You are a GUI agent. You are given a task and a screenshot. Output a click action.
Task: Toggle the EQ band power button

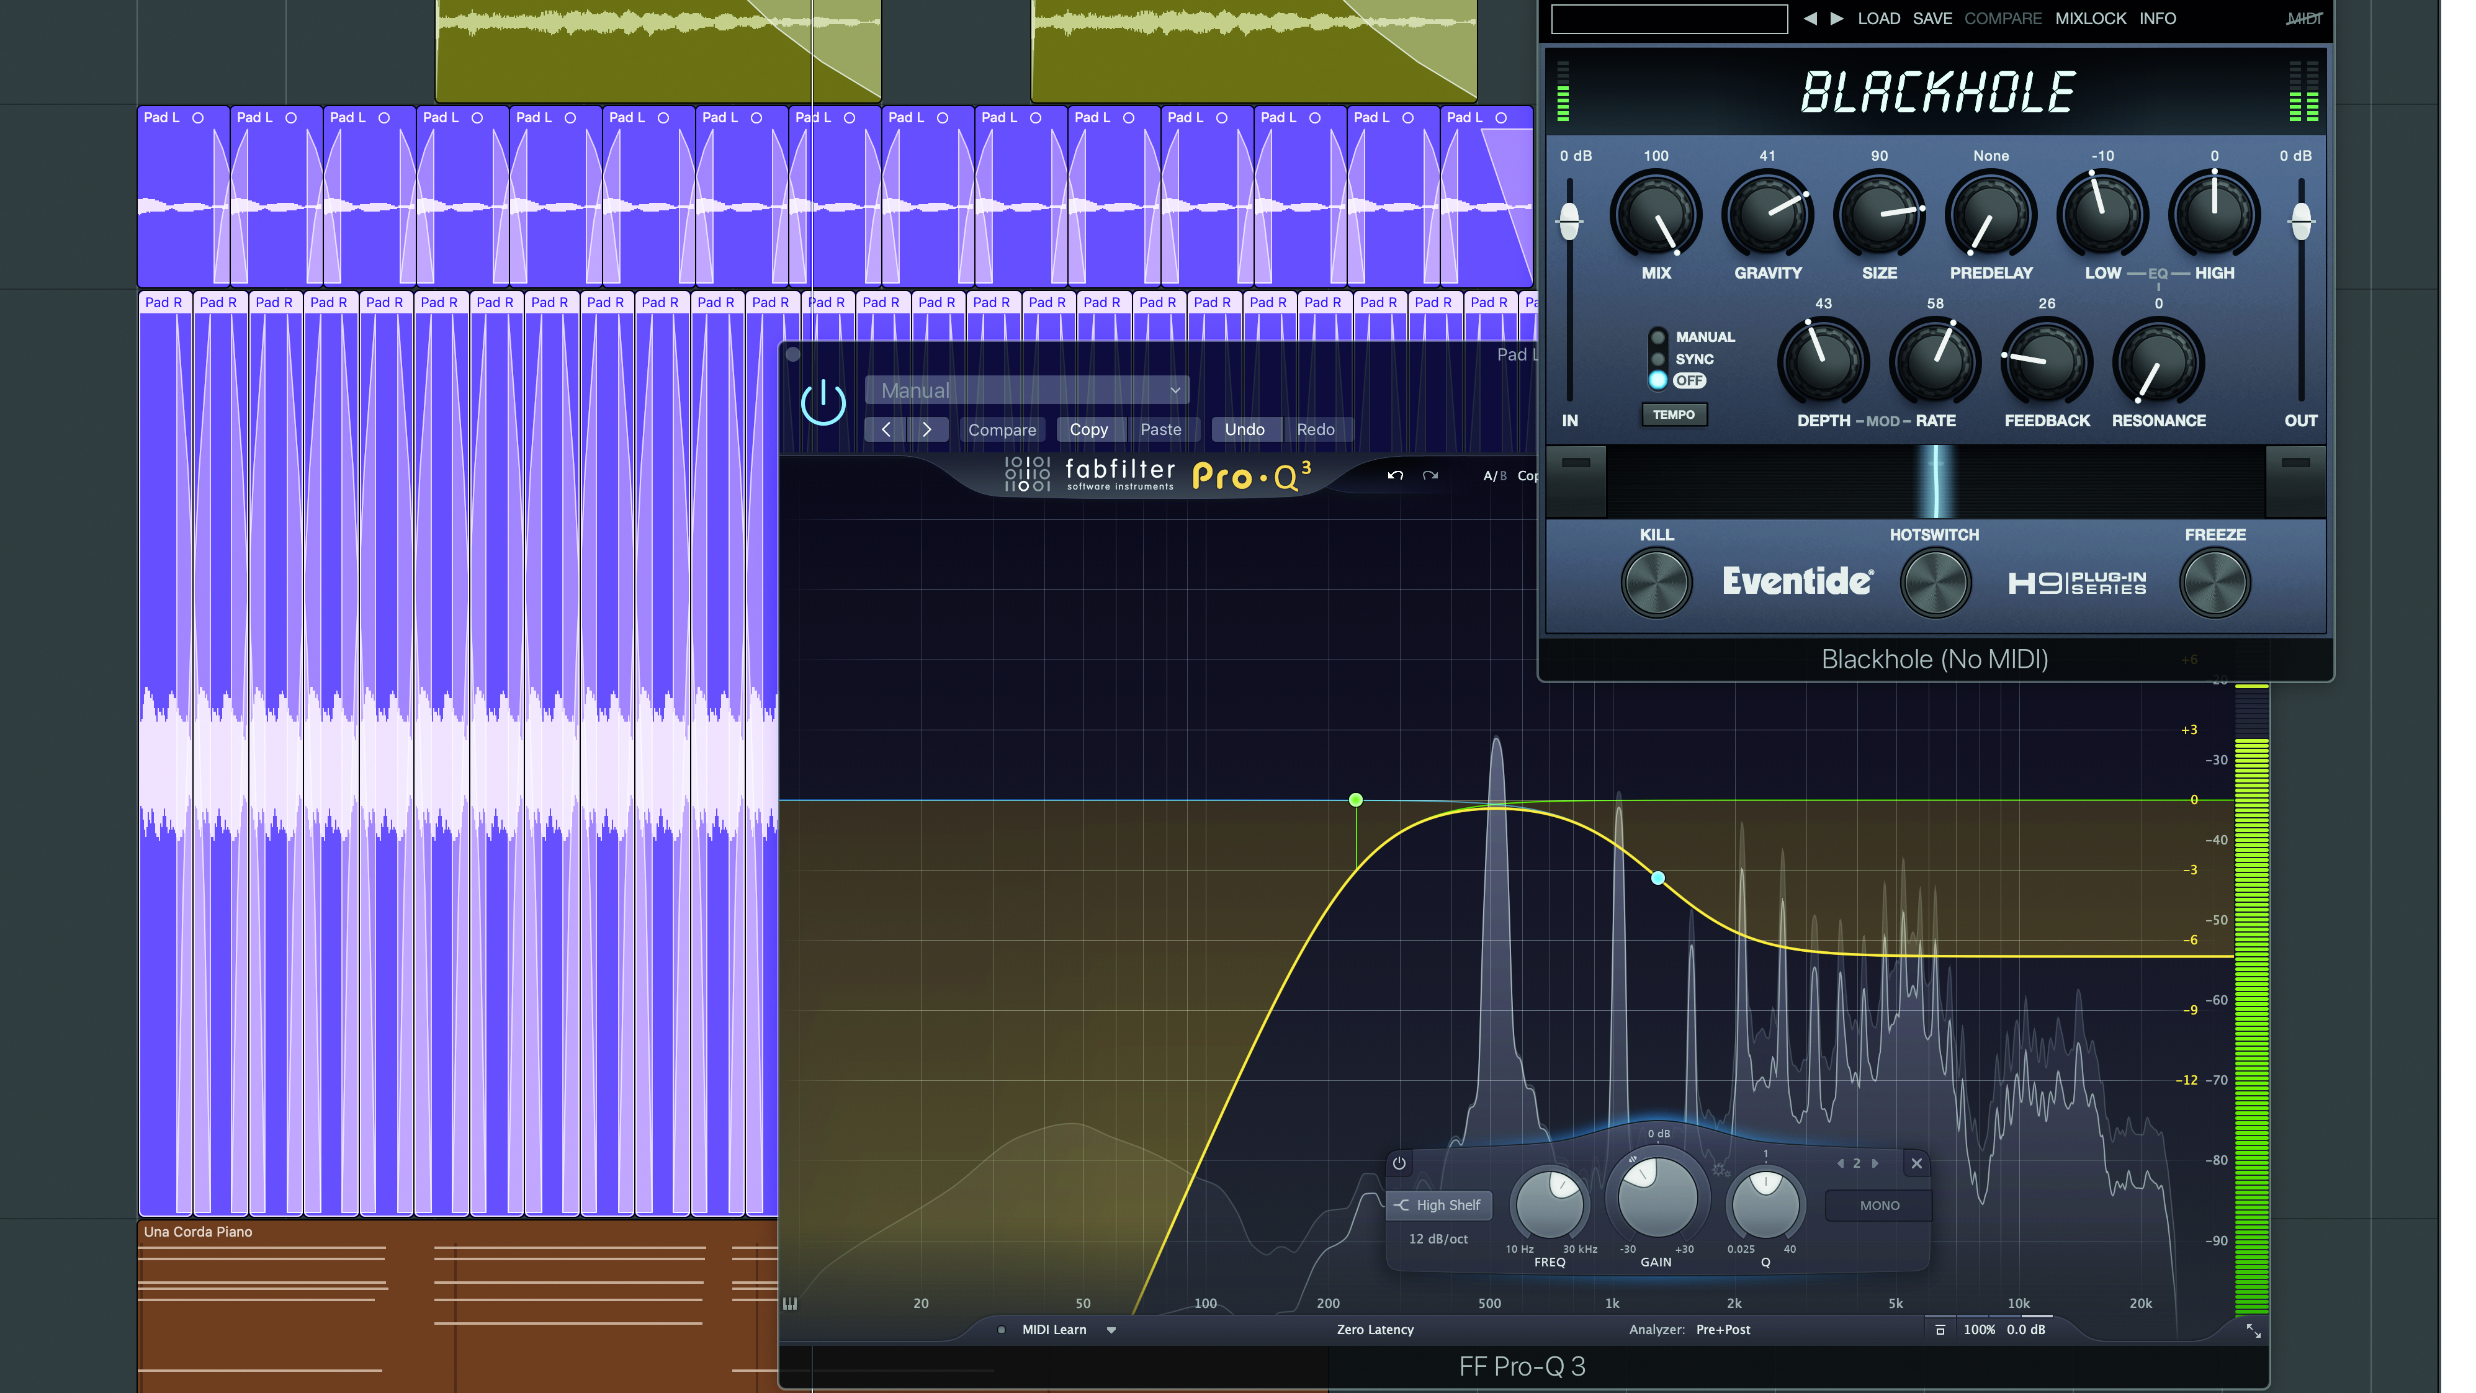pos(1399,1163)
